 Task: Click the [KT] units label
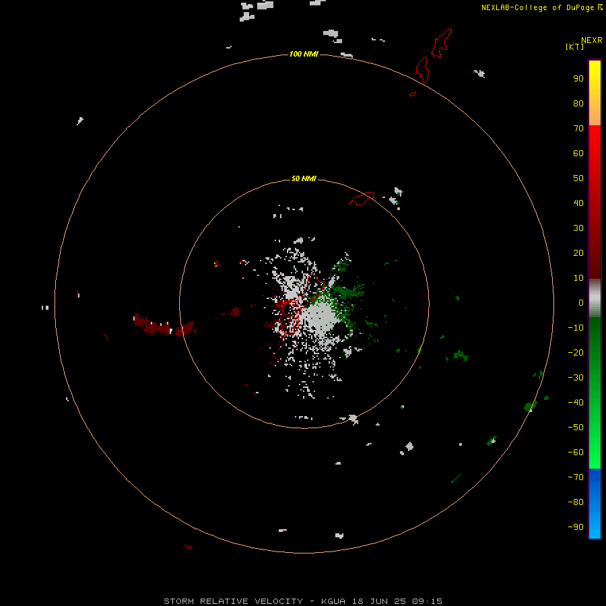574,46
